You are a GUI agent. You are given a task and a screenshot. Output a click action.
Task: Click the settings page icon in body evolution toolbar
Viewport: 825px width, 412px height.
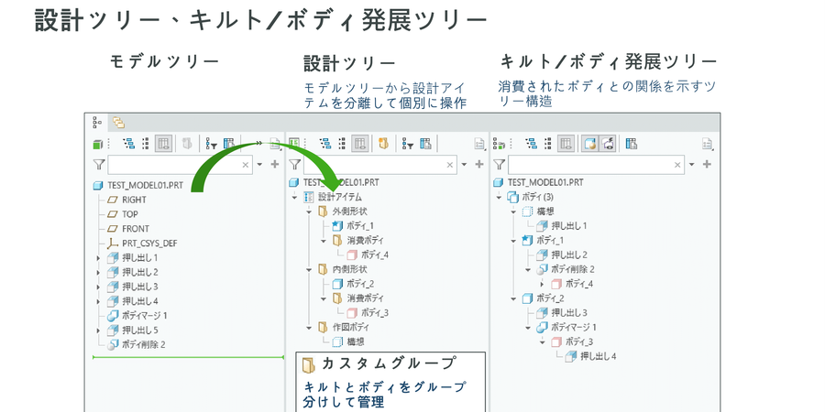pyautogui.click(x=707, y=144)
